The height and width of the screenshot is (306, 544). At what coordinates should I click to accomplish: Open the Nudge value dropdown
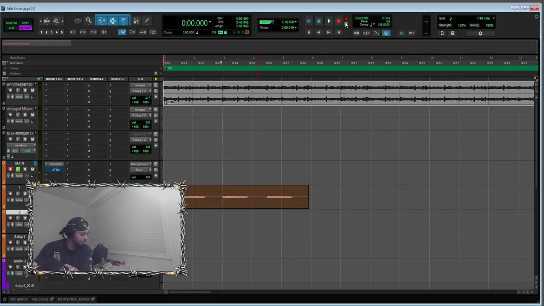[x=295, y=28]
